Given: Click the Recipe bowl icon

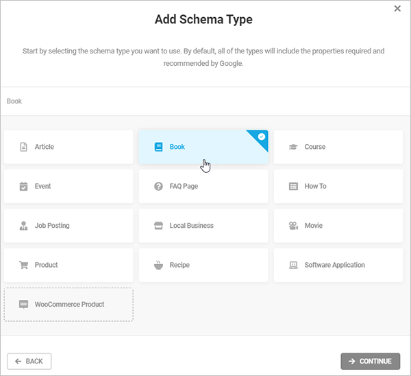Looking at the screenshot, I should pyautogui.click(x=158, y=265).
